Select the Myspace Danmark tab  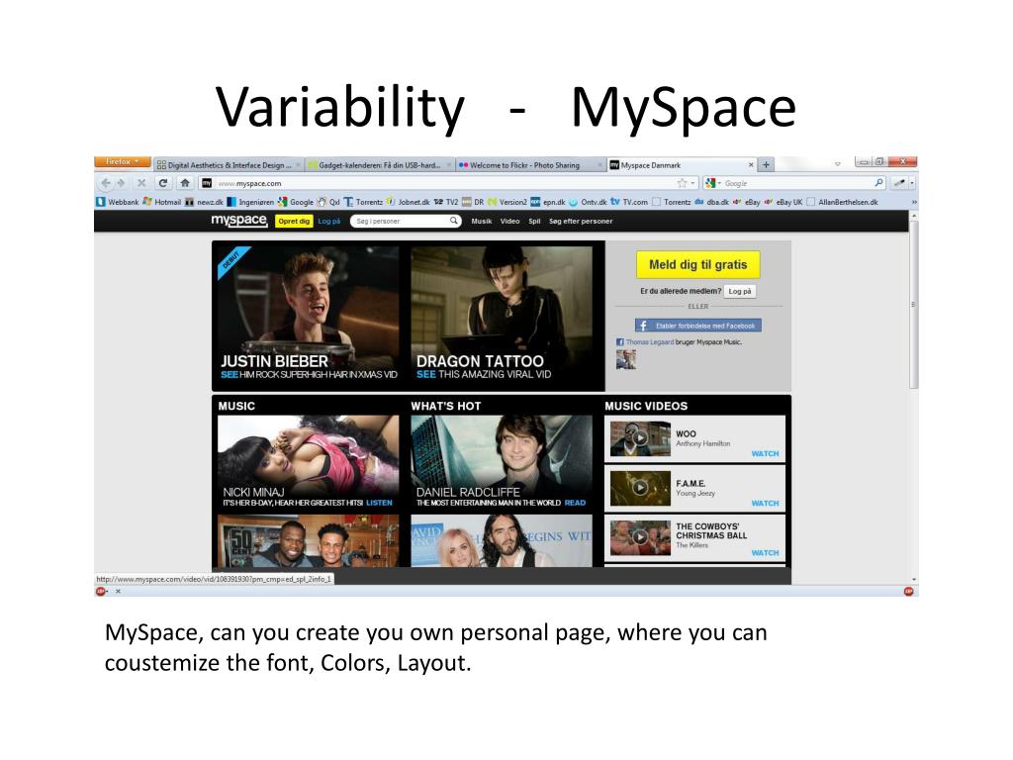tap(681, 165)
